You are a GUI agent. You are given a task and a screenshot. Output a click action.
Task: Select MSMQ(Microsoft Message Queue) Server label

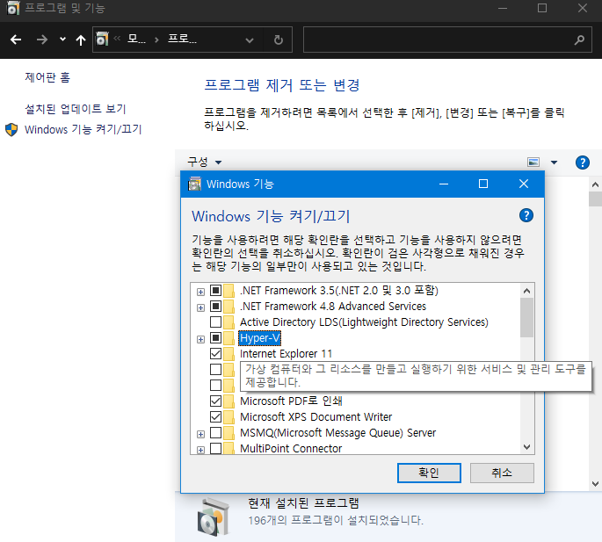337,432
